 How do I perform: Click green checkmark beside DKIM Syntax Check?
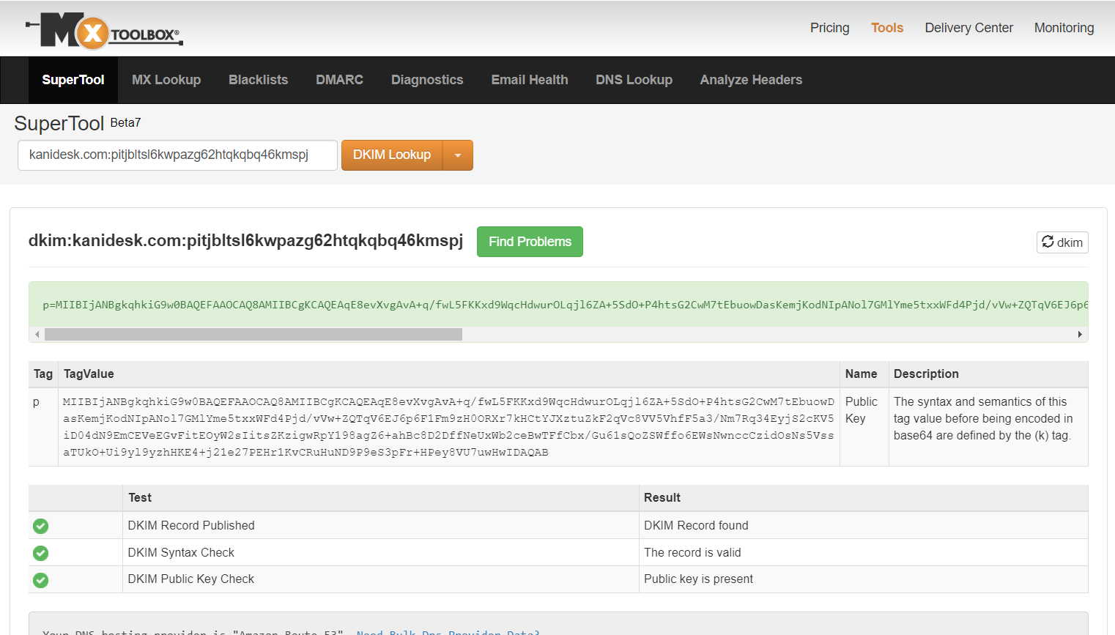tap(40, 553)
